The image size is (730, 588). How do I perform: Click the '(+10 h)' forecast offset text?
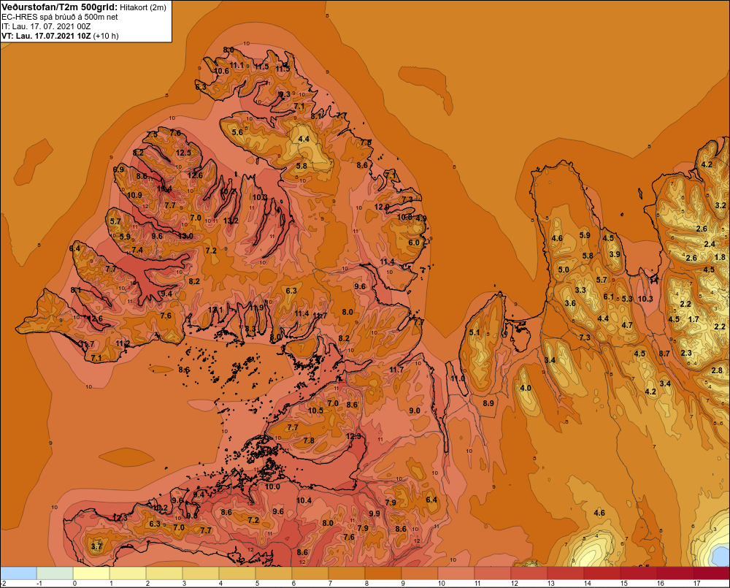pos(106,36)
